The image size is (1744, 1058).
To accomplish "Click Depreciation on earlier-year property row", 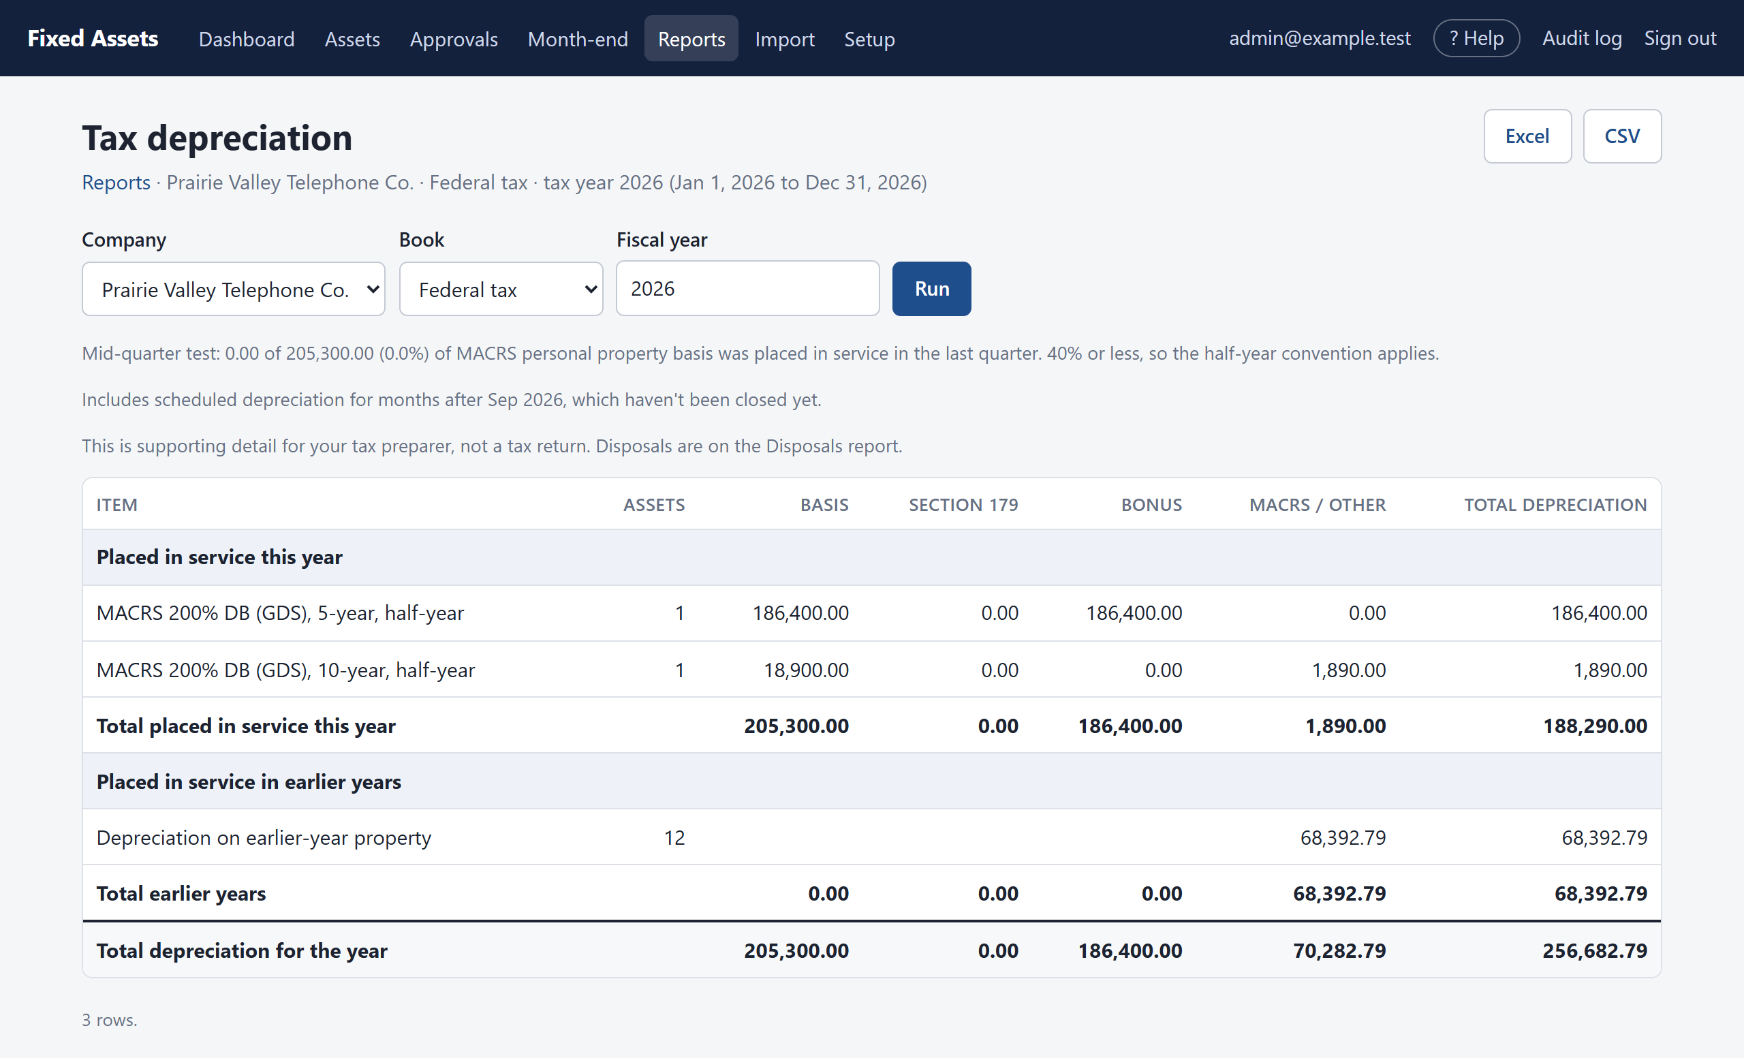I will [871, 837].
